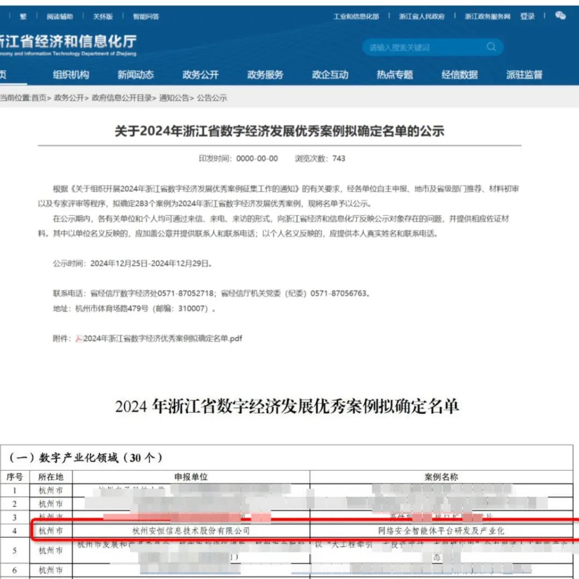Select the 热点专题 navigation item
The width and height of the screenshot is (579, 579).
(x=395, y=75)
